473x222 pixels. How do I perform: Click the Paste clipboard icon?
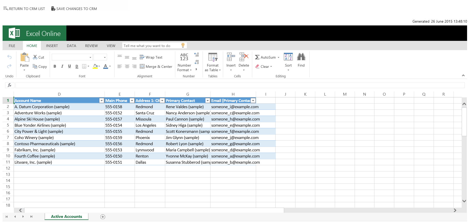24,57
